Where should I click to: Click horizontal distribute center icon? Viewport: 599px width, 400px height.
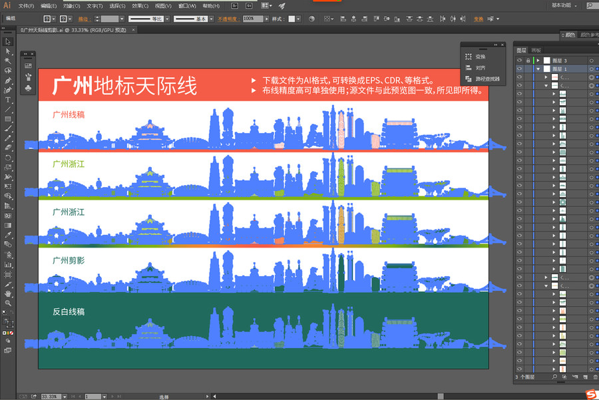453,19
